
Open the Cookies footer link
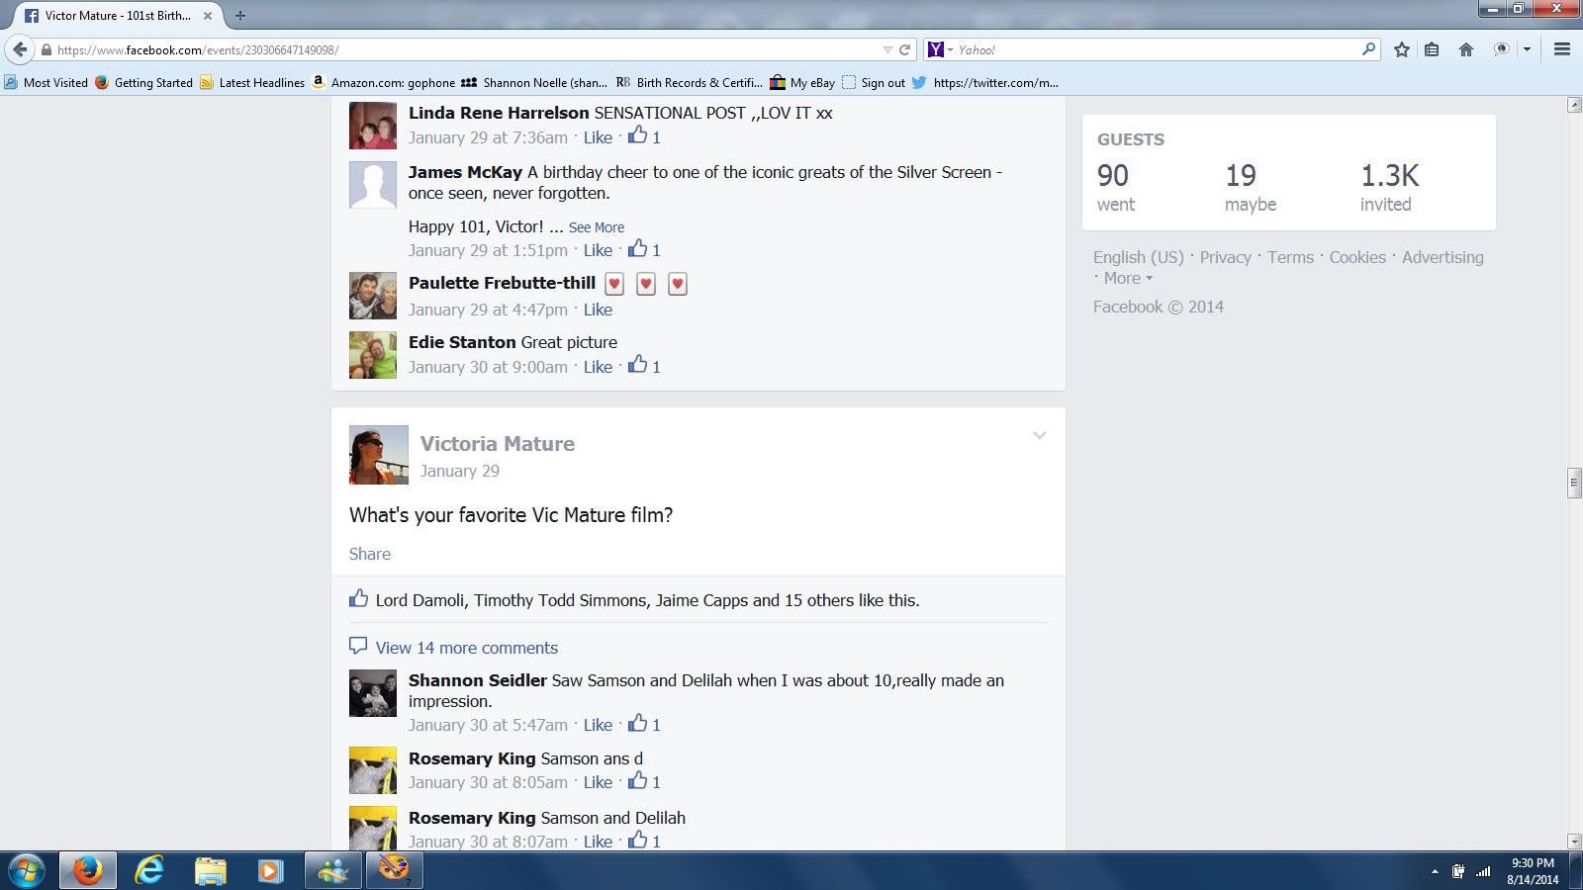point(1357,257)
